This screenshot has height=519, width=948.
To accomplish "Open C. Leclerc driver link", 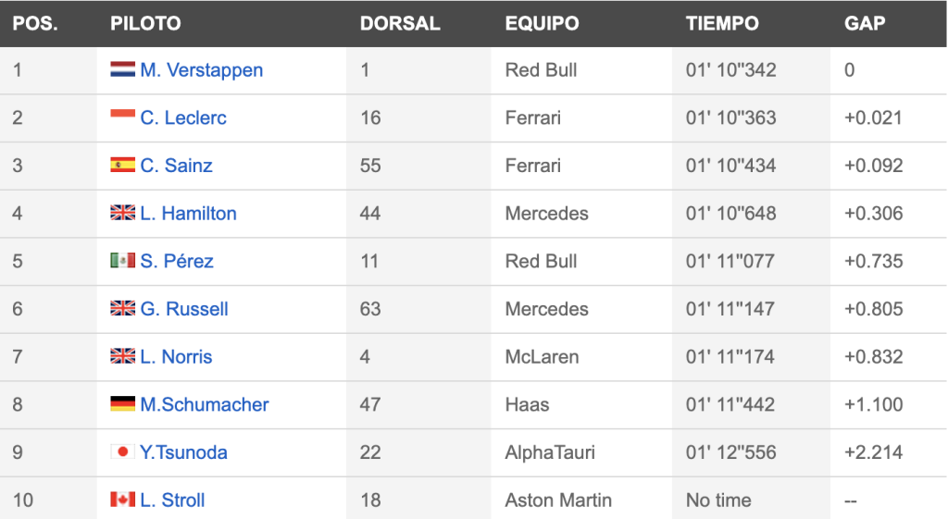I will (x=183, y=117).
